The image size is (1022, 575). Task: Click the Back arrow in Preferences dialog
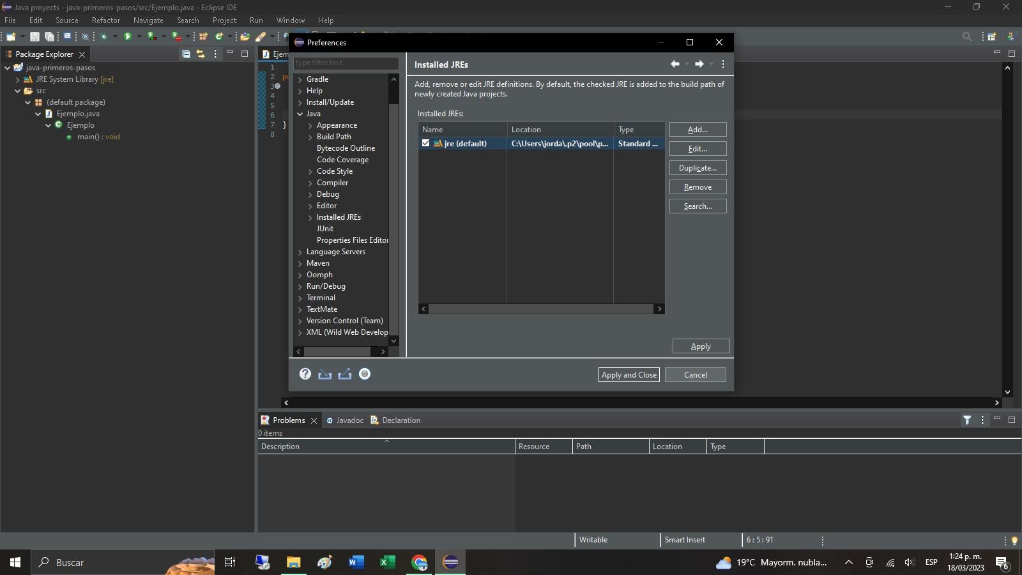[675, 64]
